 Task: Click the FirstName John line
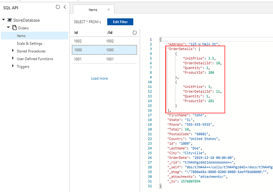[x=187, y=115]
